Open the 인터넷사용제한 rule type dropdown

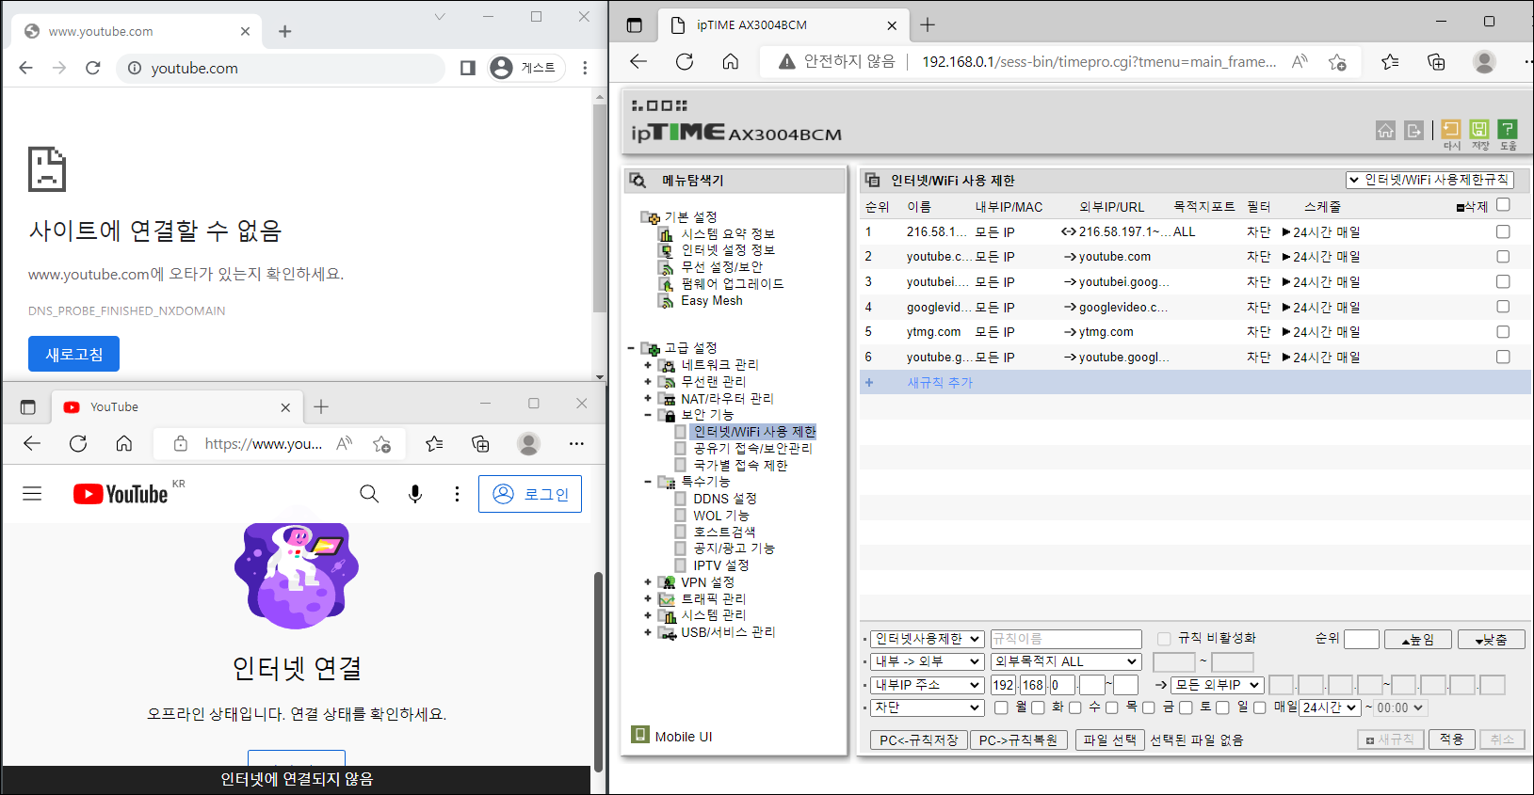click(x=928, y=639)
